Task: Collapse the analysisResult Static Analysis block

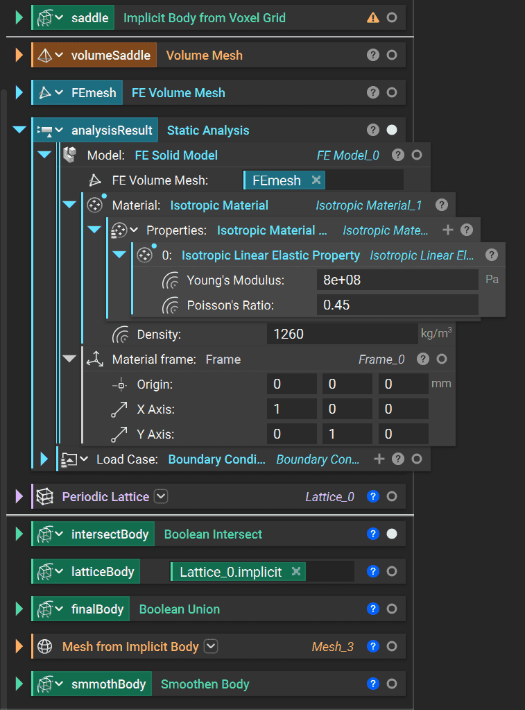Action: pos(19,130)
